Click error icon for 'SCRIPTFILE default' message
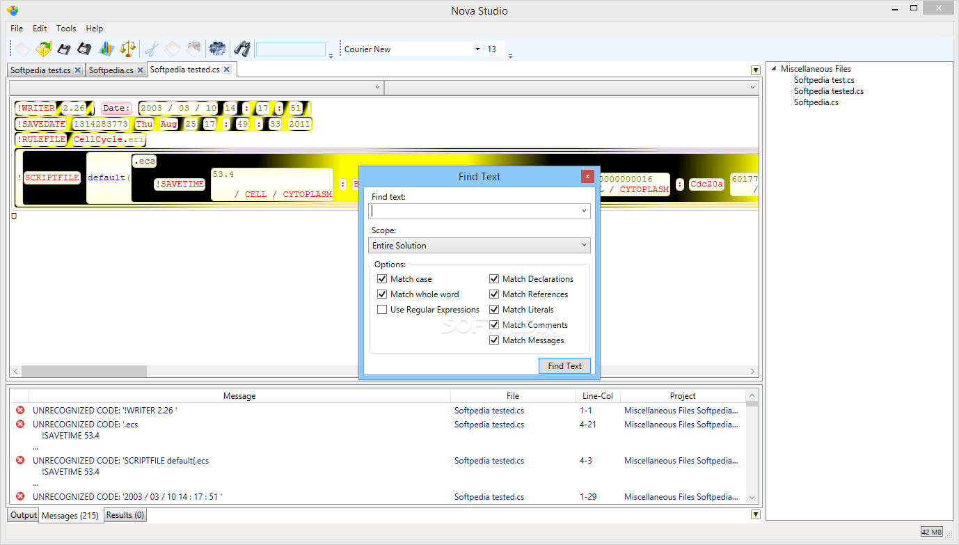The image size is (959, 545). (x=20, y=460)
